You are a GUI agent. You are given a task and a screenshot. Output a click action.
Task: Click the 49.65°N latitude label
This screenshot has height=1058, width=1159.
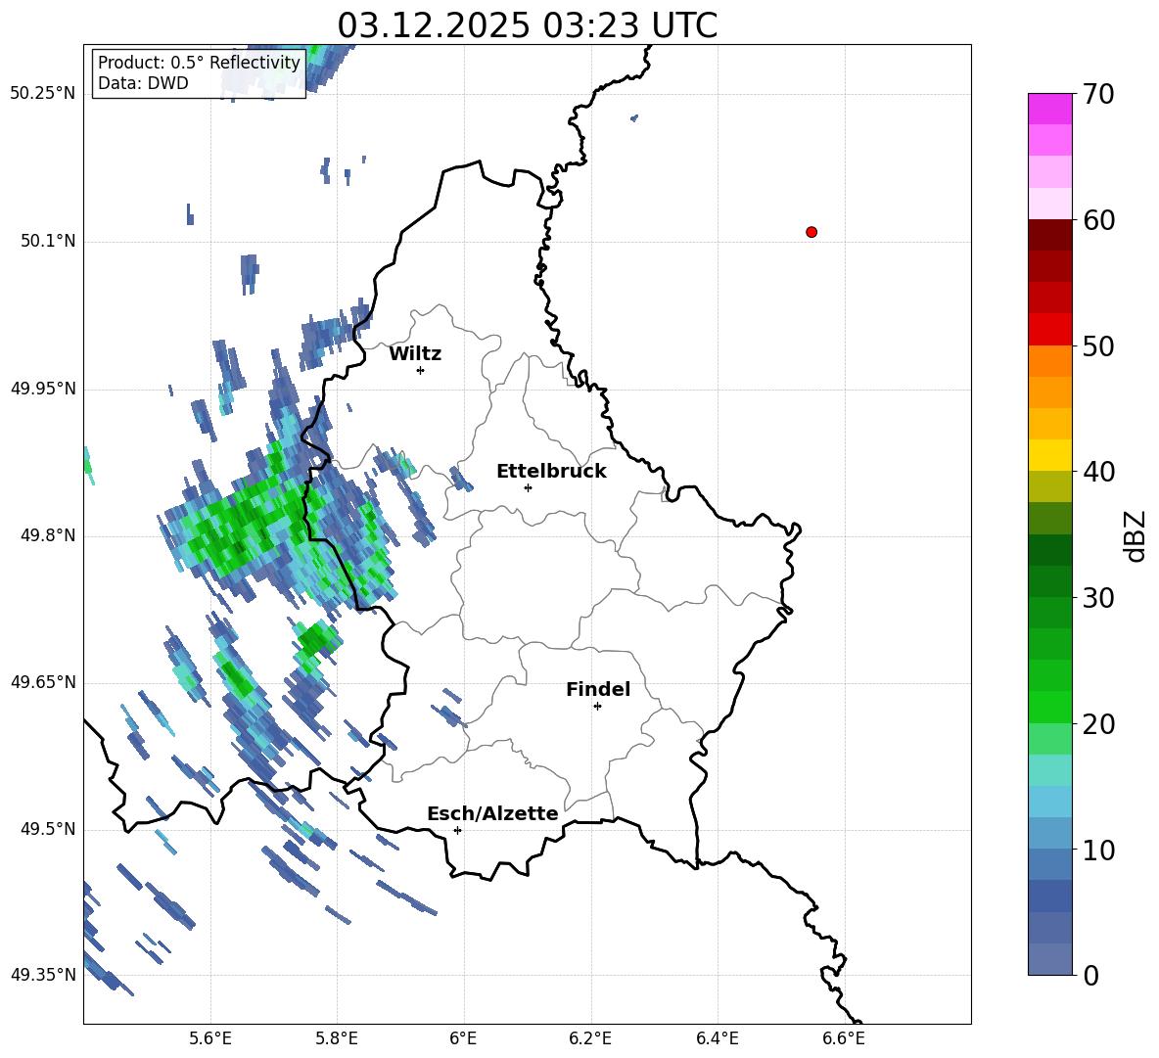pos(43,681)
